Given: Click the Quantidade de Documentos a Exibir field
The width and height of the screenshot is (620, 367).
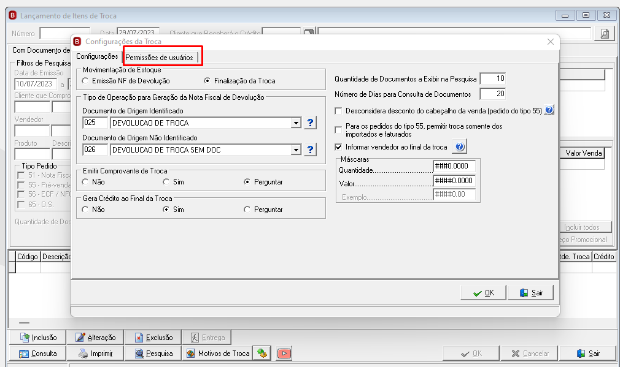Looking at the screenshot, I should point(493,78).
